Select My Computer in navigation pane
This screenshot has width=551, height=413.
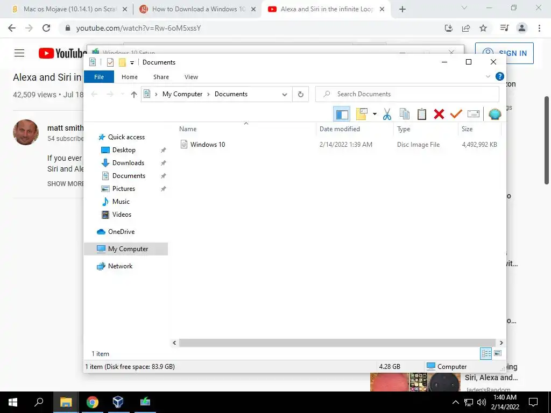tap(126, 249)
